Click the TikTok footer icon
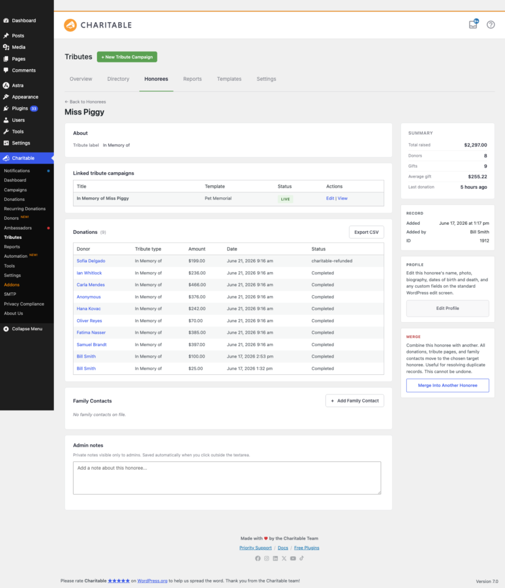This screenshot has width=505, height=588. 302,559
